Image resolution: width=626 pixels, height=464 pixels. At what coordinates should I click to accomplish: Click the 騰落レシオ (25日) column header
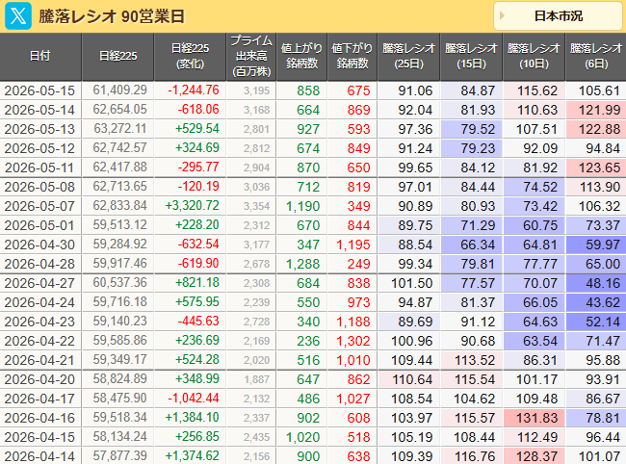click(x=408, y=56)
